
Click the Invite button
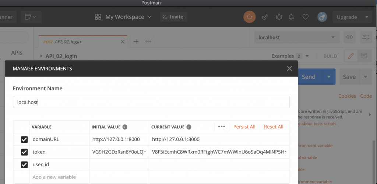tap(173, 17)
